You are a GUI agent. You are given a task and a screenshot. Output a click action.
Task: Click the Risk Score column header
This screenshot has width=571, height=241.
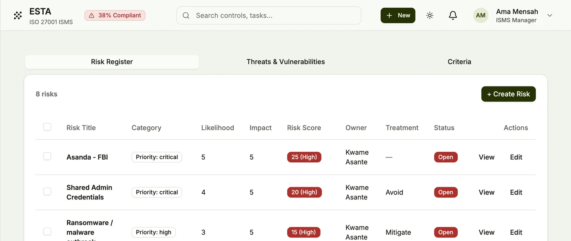point(304,128)
